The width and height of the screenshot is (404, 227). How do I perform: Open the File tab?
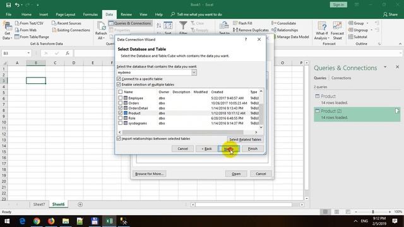(8, 15)
